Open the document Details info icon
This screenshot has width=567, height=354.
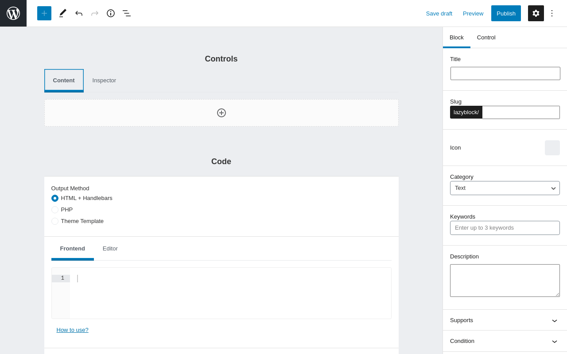(x=111, y=13)
